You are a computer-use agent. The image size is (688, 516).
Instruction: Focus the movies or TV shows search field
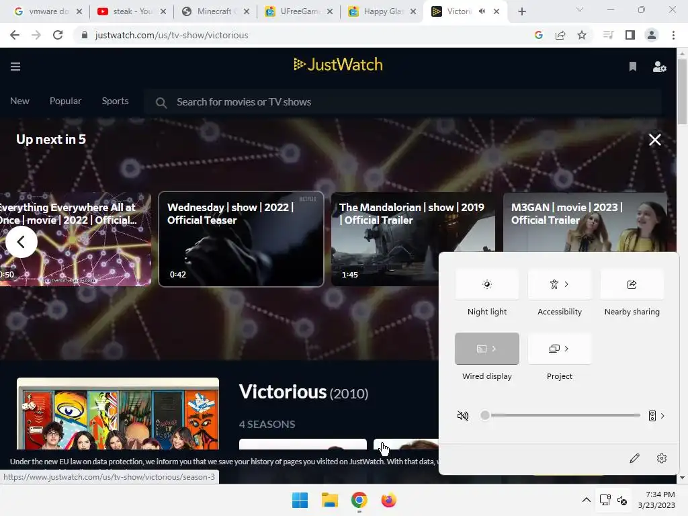coord(403,102)
